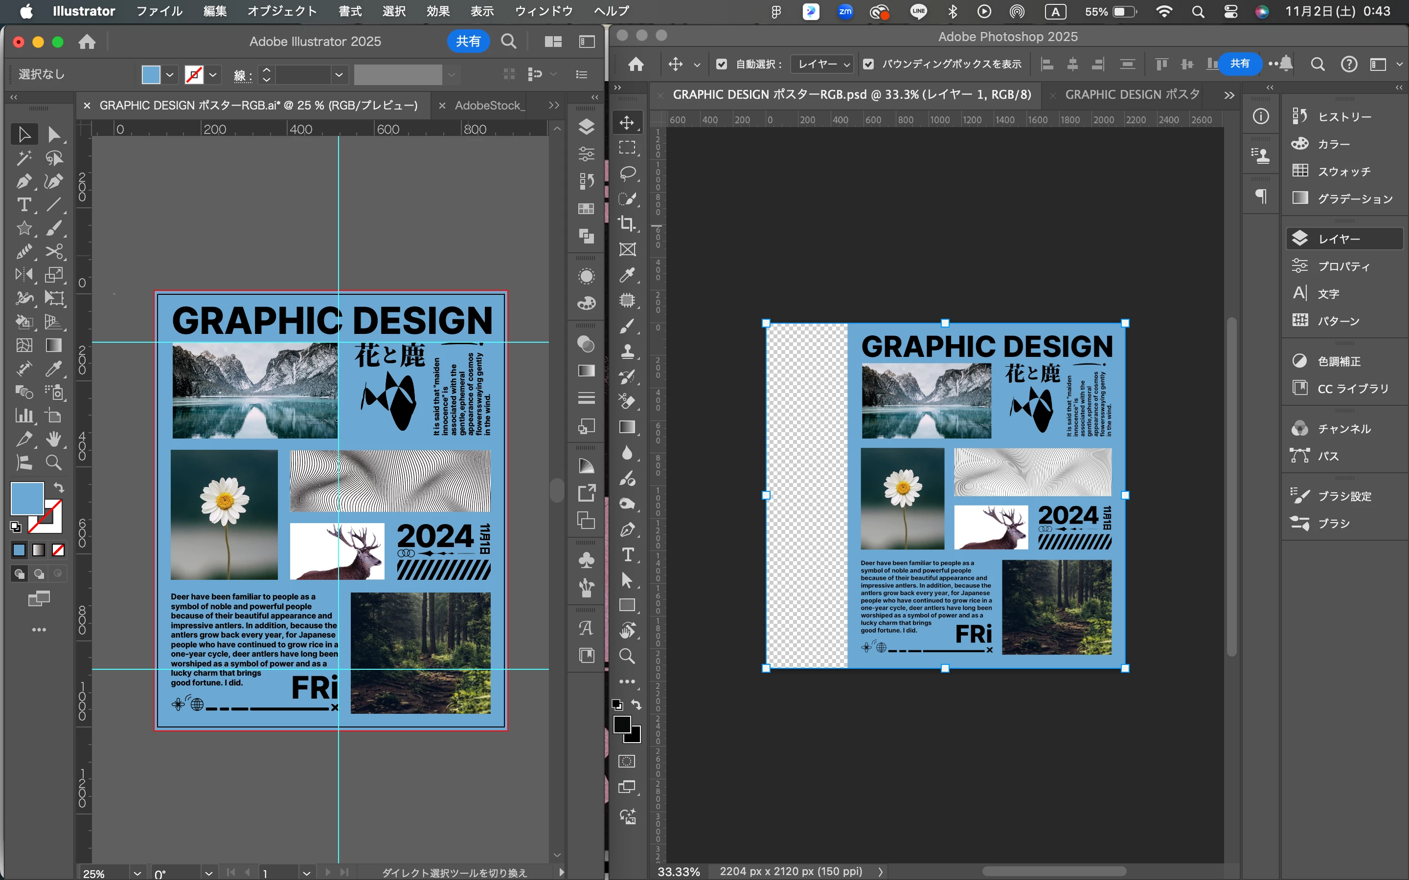Pick the Photoshop Crop tool

[x=627, y=223]
